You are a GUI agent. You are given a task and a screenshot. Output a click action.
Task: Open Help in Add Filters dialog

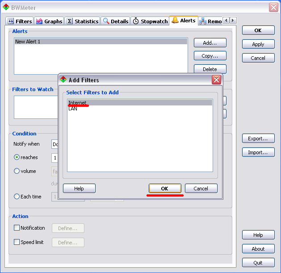point(79,189)
